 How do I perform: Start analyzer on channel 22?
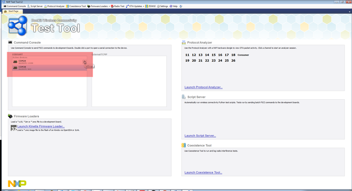(207, 61)
